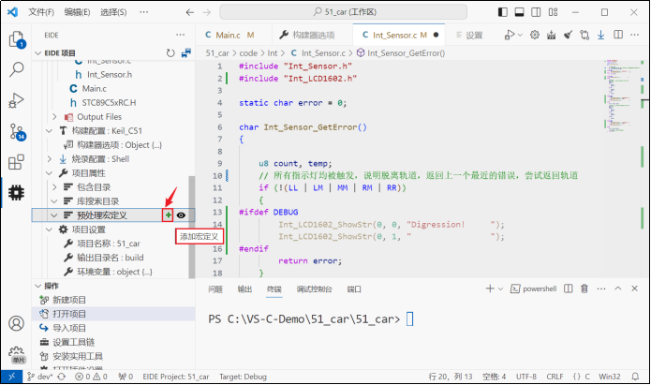
Task: Synchronize changes icon next to dev branch
Action: [x=62, y=377]
